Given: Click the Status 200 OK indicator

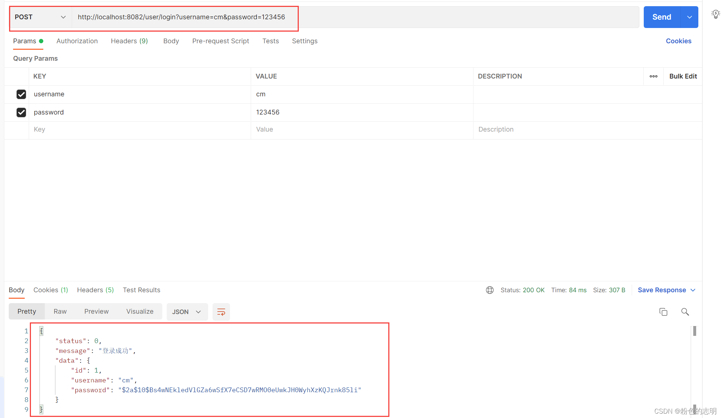Looking at the screenshot, I should click(523, 290).
